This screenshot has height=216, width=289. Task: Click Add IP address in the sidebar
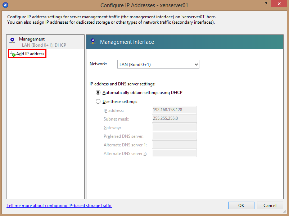pyautogui.click(x=30, y=54)
